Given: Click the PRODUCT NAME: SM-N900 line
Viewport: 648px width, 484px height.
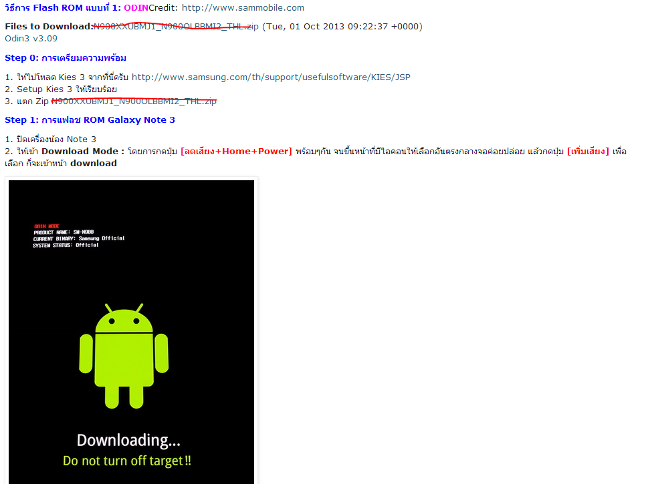Looking at the screenshot, I should [64, 232].
